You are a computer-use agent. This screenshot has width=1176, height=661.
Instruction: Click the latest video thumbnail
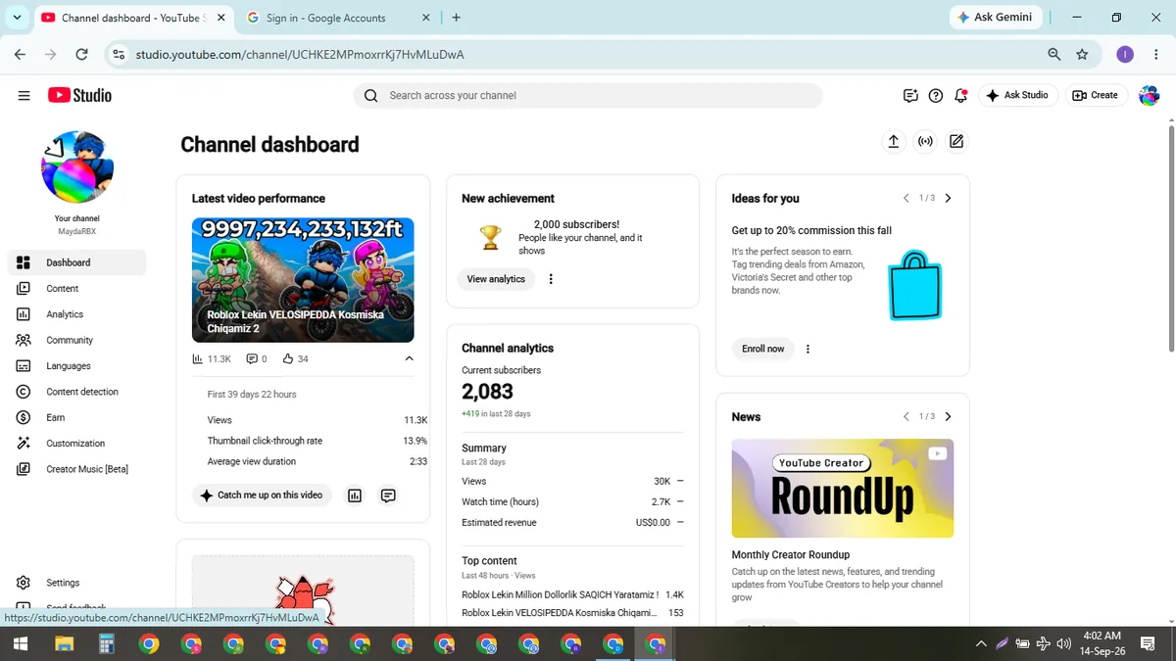(x=303, y=280)
